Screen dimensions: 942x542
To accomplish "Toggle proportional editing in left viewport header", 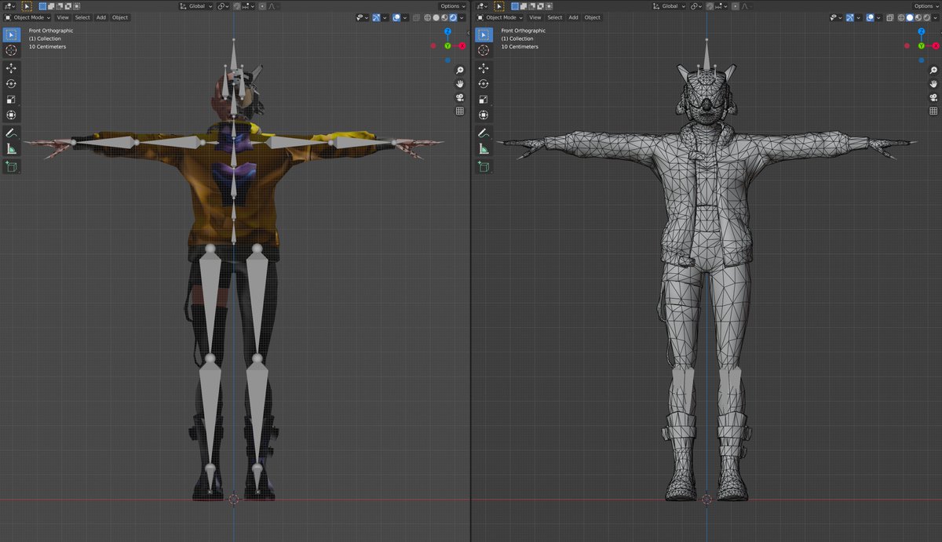I will (x=261, y=6).
